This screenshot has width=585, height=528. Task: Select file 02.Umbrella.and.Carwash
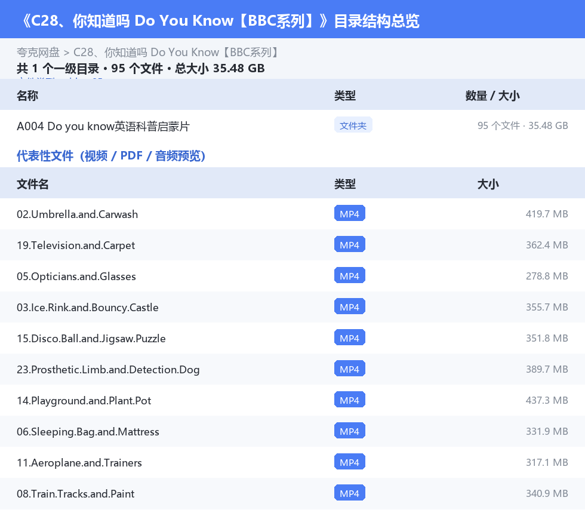coord(77,214)
